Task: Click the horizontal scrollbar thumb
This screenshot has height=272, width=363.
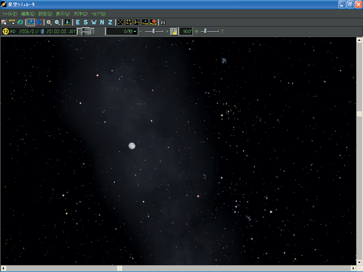Action: point(119,268)
